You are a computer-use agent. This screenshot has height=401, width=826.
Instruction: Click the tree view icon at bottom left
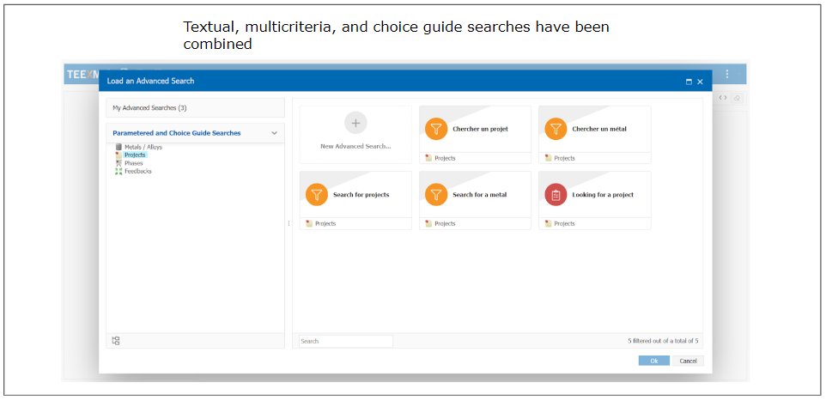tap(116, 340)
